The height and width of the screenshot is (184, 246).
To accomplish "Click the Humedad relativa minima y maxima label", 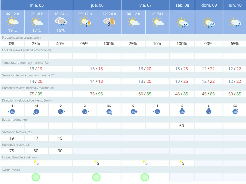I will click(28, 88).
